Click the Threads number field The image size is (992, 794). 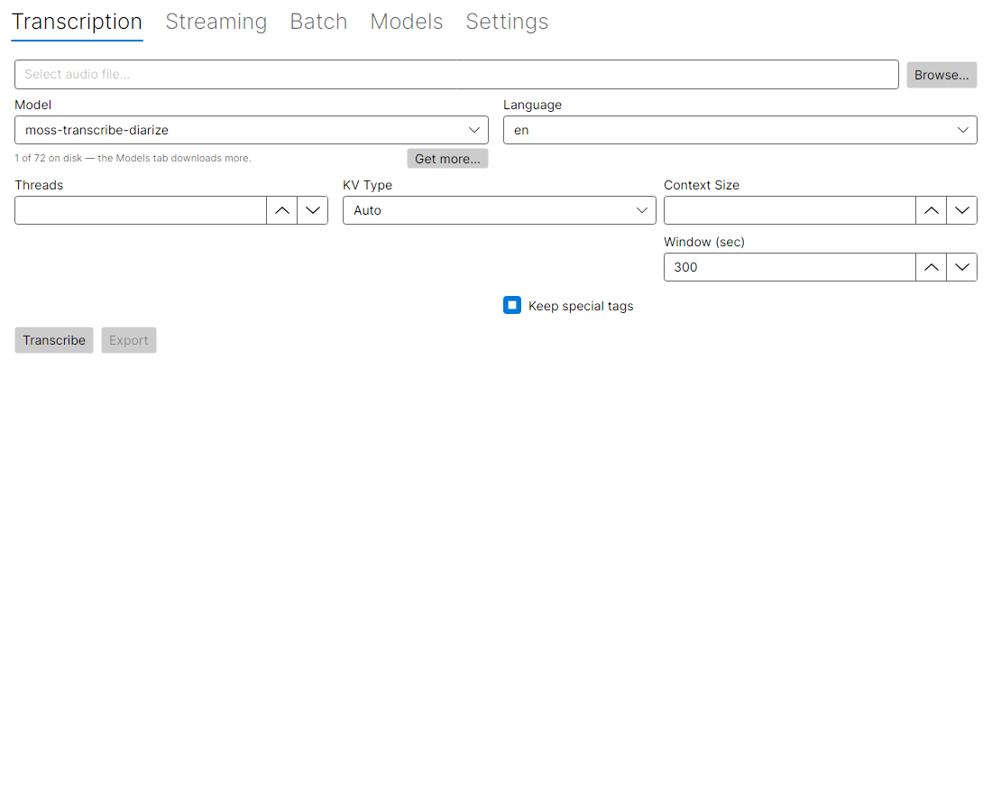(141, 210)
